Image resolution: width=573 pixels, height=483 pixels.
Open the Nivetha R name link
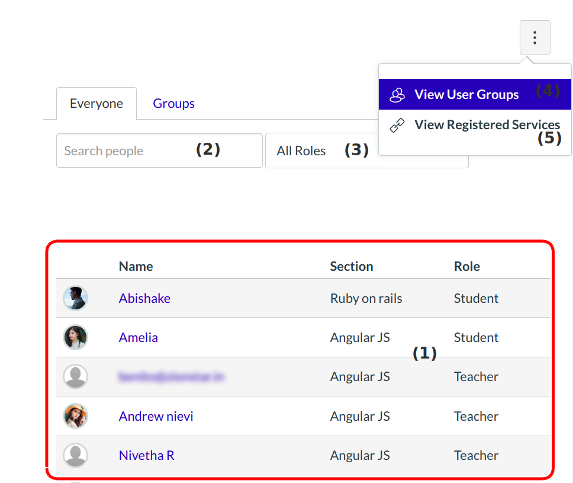tap(146, 455)
